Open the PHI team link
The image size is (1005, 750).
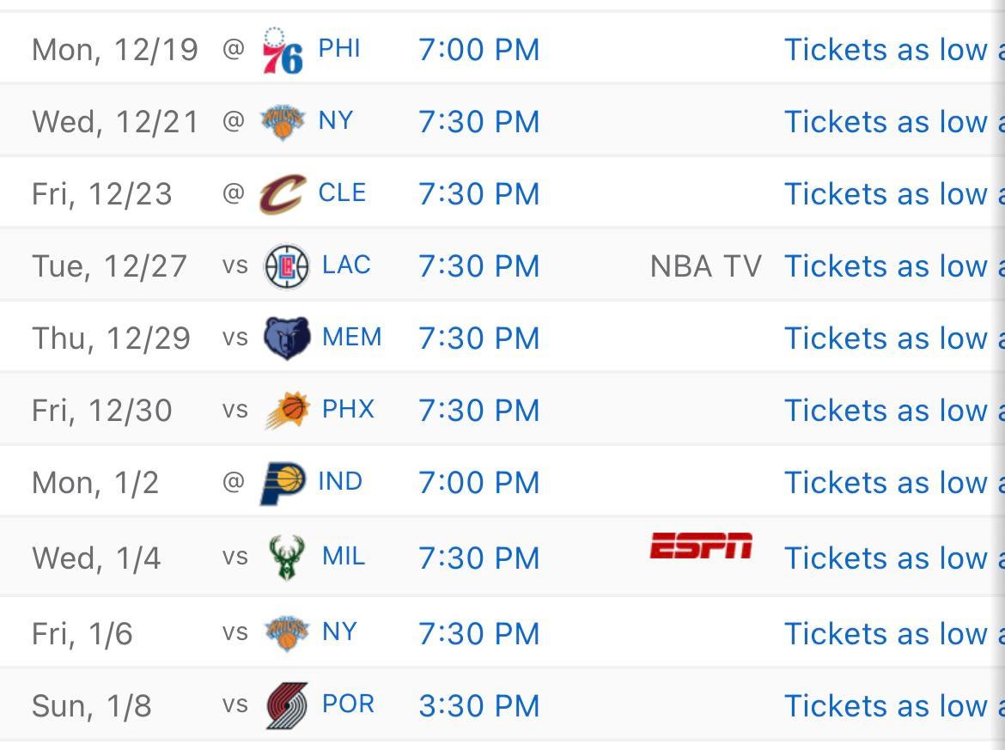pos(339,49)
